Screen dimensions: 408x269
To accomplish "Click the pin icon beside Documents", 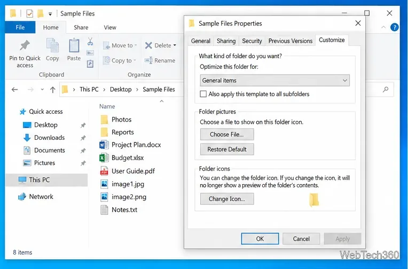I will click(83, 151).
